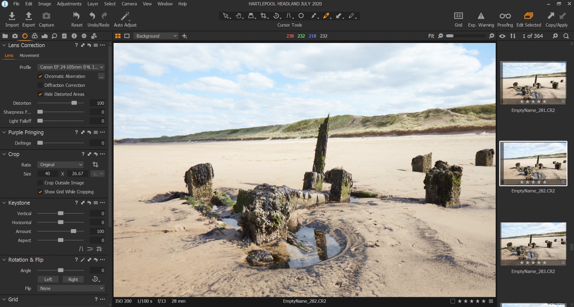Activate the Pan hand tool
Image resolution: width=574 pixels, height=307 pixels.
pyautogui.click(x=238, y=16)
